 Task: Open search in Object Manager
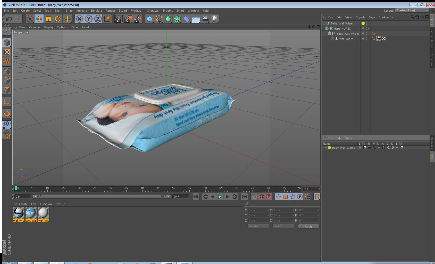[412, 17]
